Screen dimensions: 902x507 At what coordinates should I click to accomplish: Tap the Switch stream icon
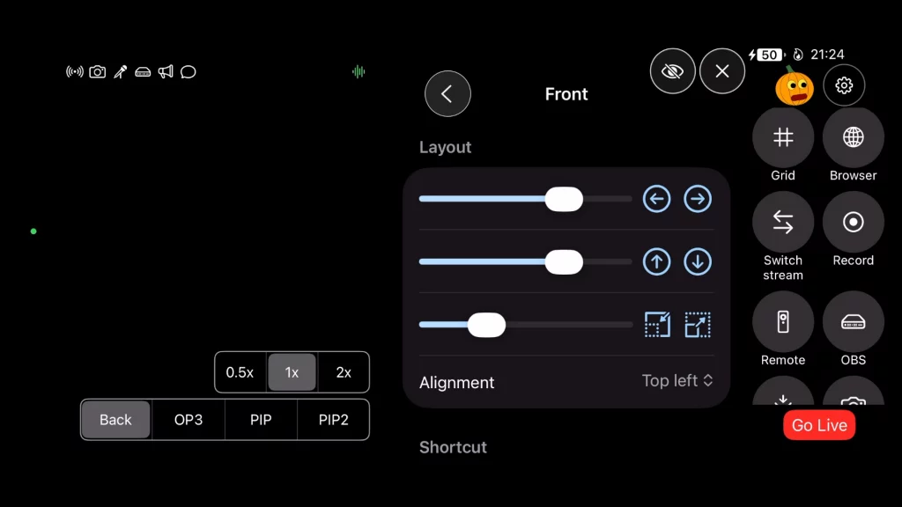pos(783,223)
